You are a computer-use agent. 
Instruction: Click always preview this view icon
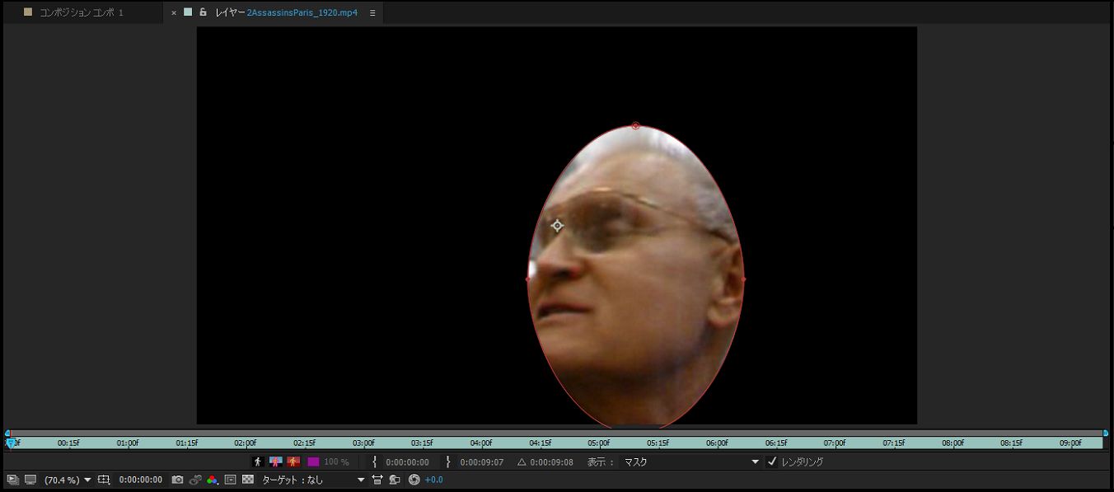tap(12, 480)
